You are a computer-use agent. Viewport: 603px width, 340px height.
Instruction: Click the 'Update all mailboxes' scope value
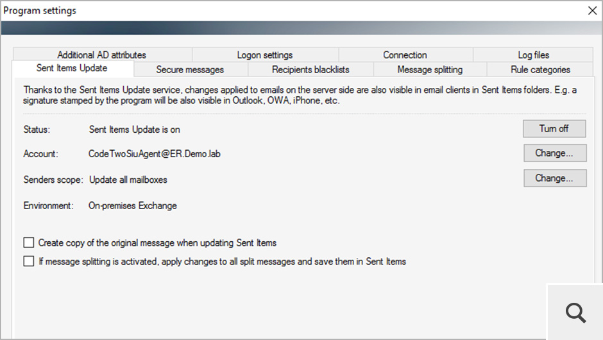click(128, 180)
